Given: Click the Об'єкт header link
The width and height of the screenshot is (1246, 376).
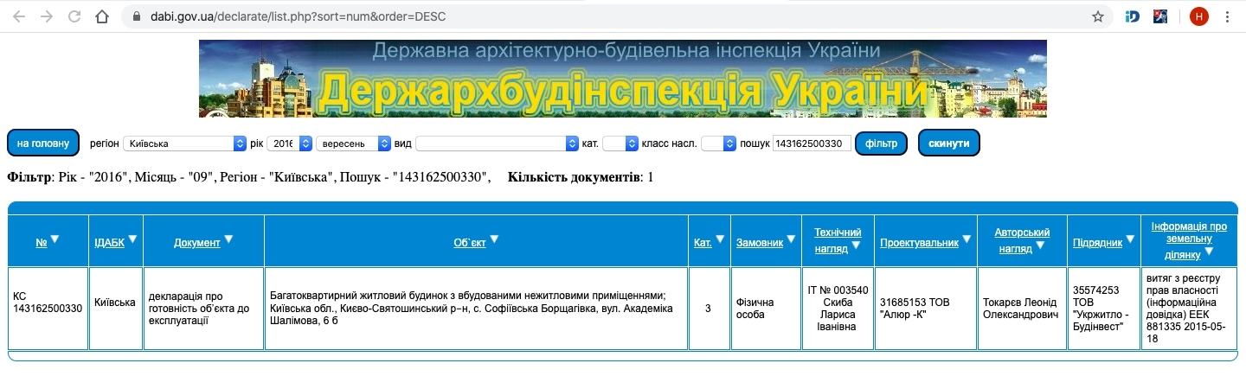Looking at the screenshot, I should pos(470,243).
